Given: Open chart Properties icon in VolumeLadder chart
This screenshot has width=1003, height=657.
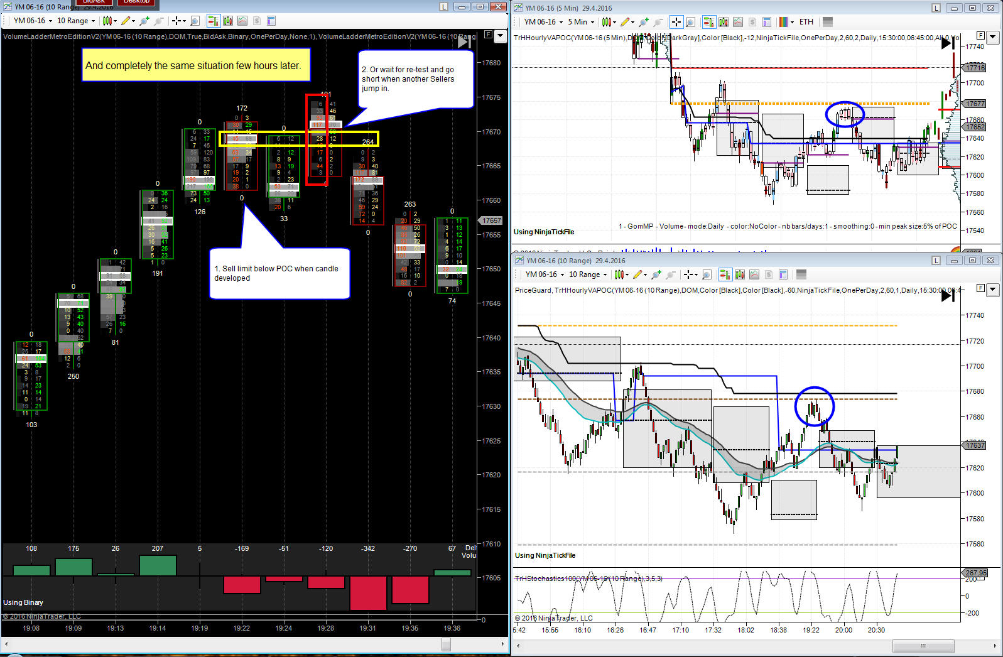Looking at the screenshot, I should coord(271,21).
